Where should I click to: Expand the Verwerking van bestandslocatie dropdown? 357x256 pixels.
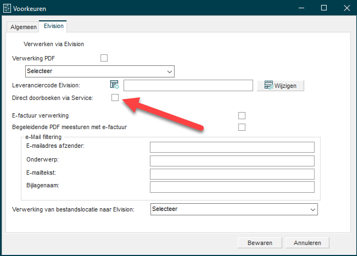(x=233, y=209)
